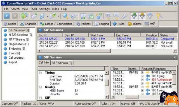The image size is (179, 107).
Task: Toggle the yellow-label funnel packet filter
Action: click(142, 16)
